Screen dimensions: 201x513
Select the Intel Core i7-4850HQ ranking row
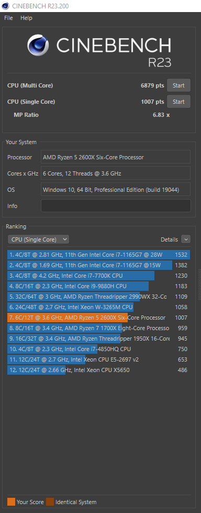[99, 349]
